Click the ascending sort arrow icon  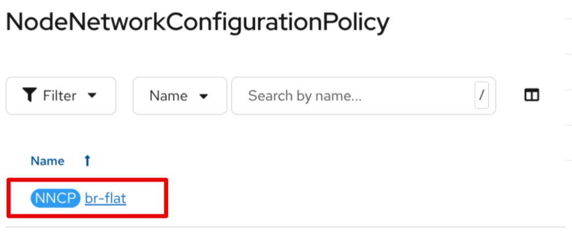pos(87,161)
